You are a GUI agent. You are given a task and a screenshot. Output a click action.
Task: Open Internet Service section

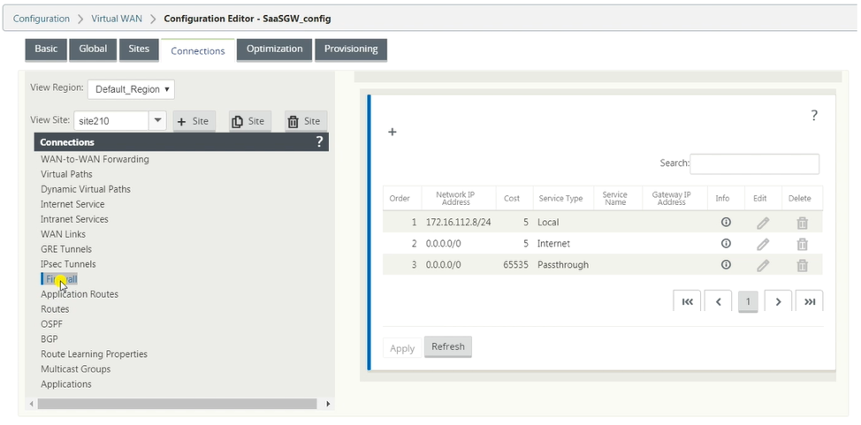pos(72,204)
